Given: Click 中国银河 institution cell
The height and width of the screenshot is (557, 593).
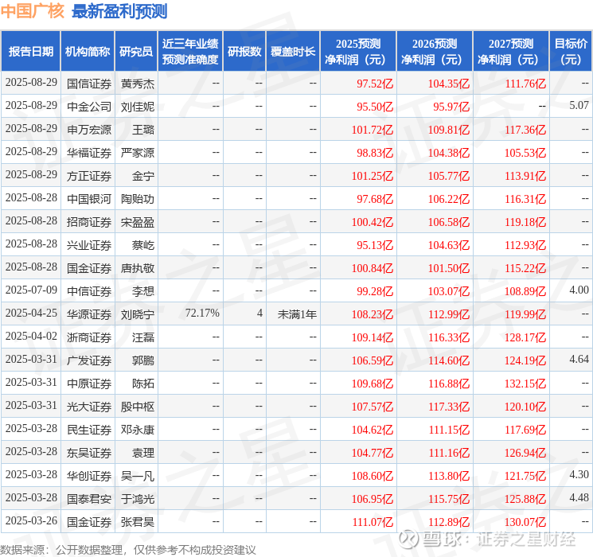Looking at the screenshot, I should click(x=89, y=199).
